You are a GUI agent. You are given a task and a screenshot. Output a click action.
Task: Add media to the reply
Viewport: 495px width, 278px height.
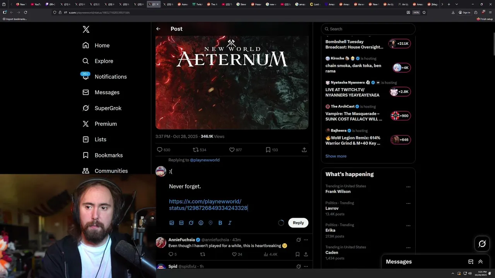coord(172,223)
